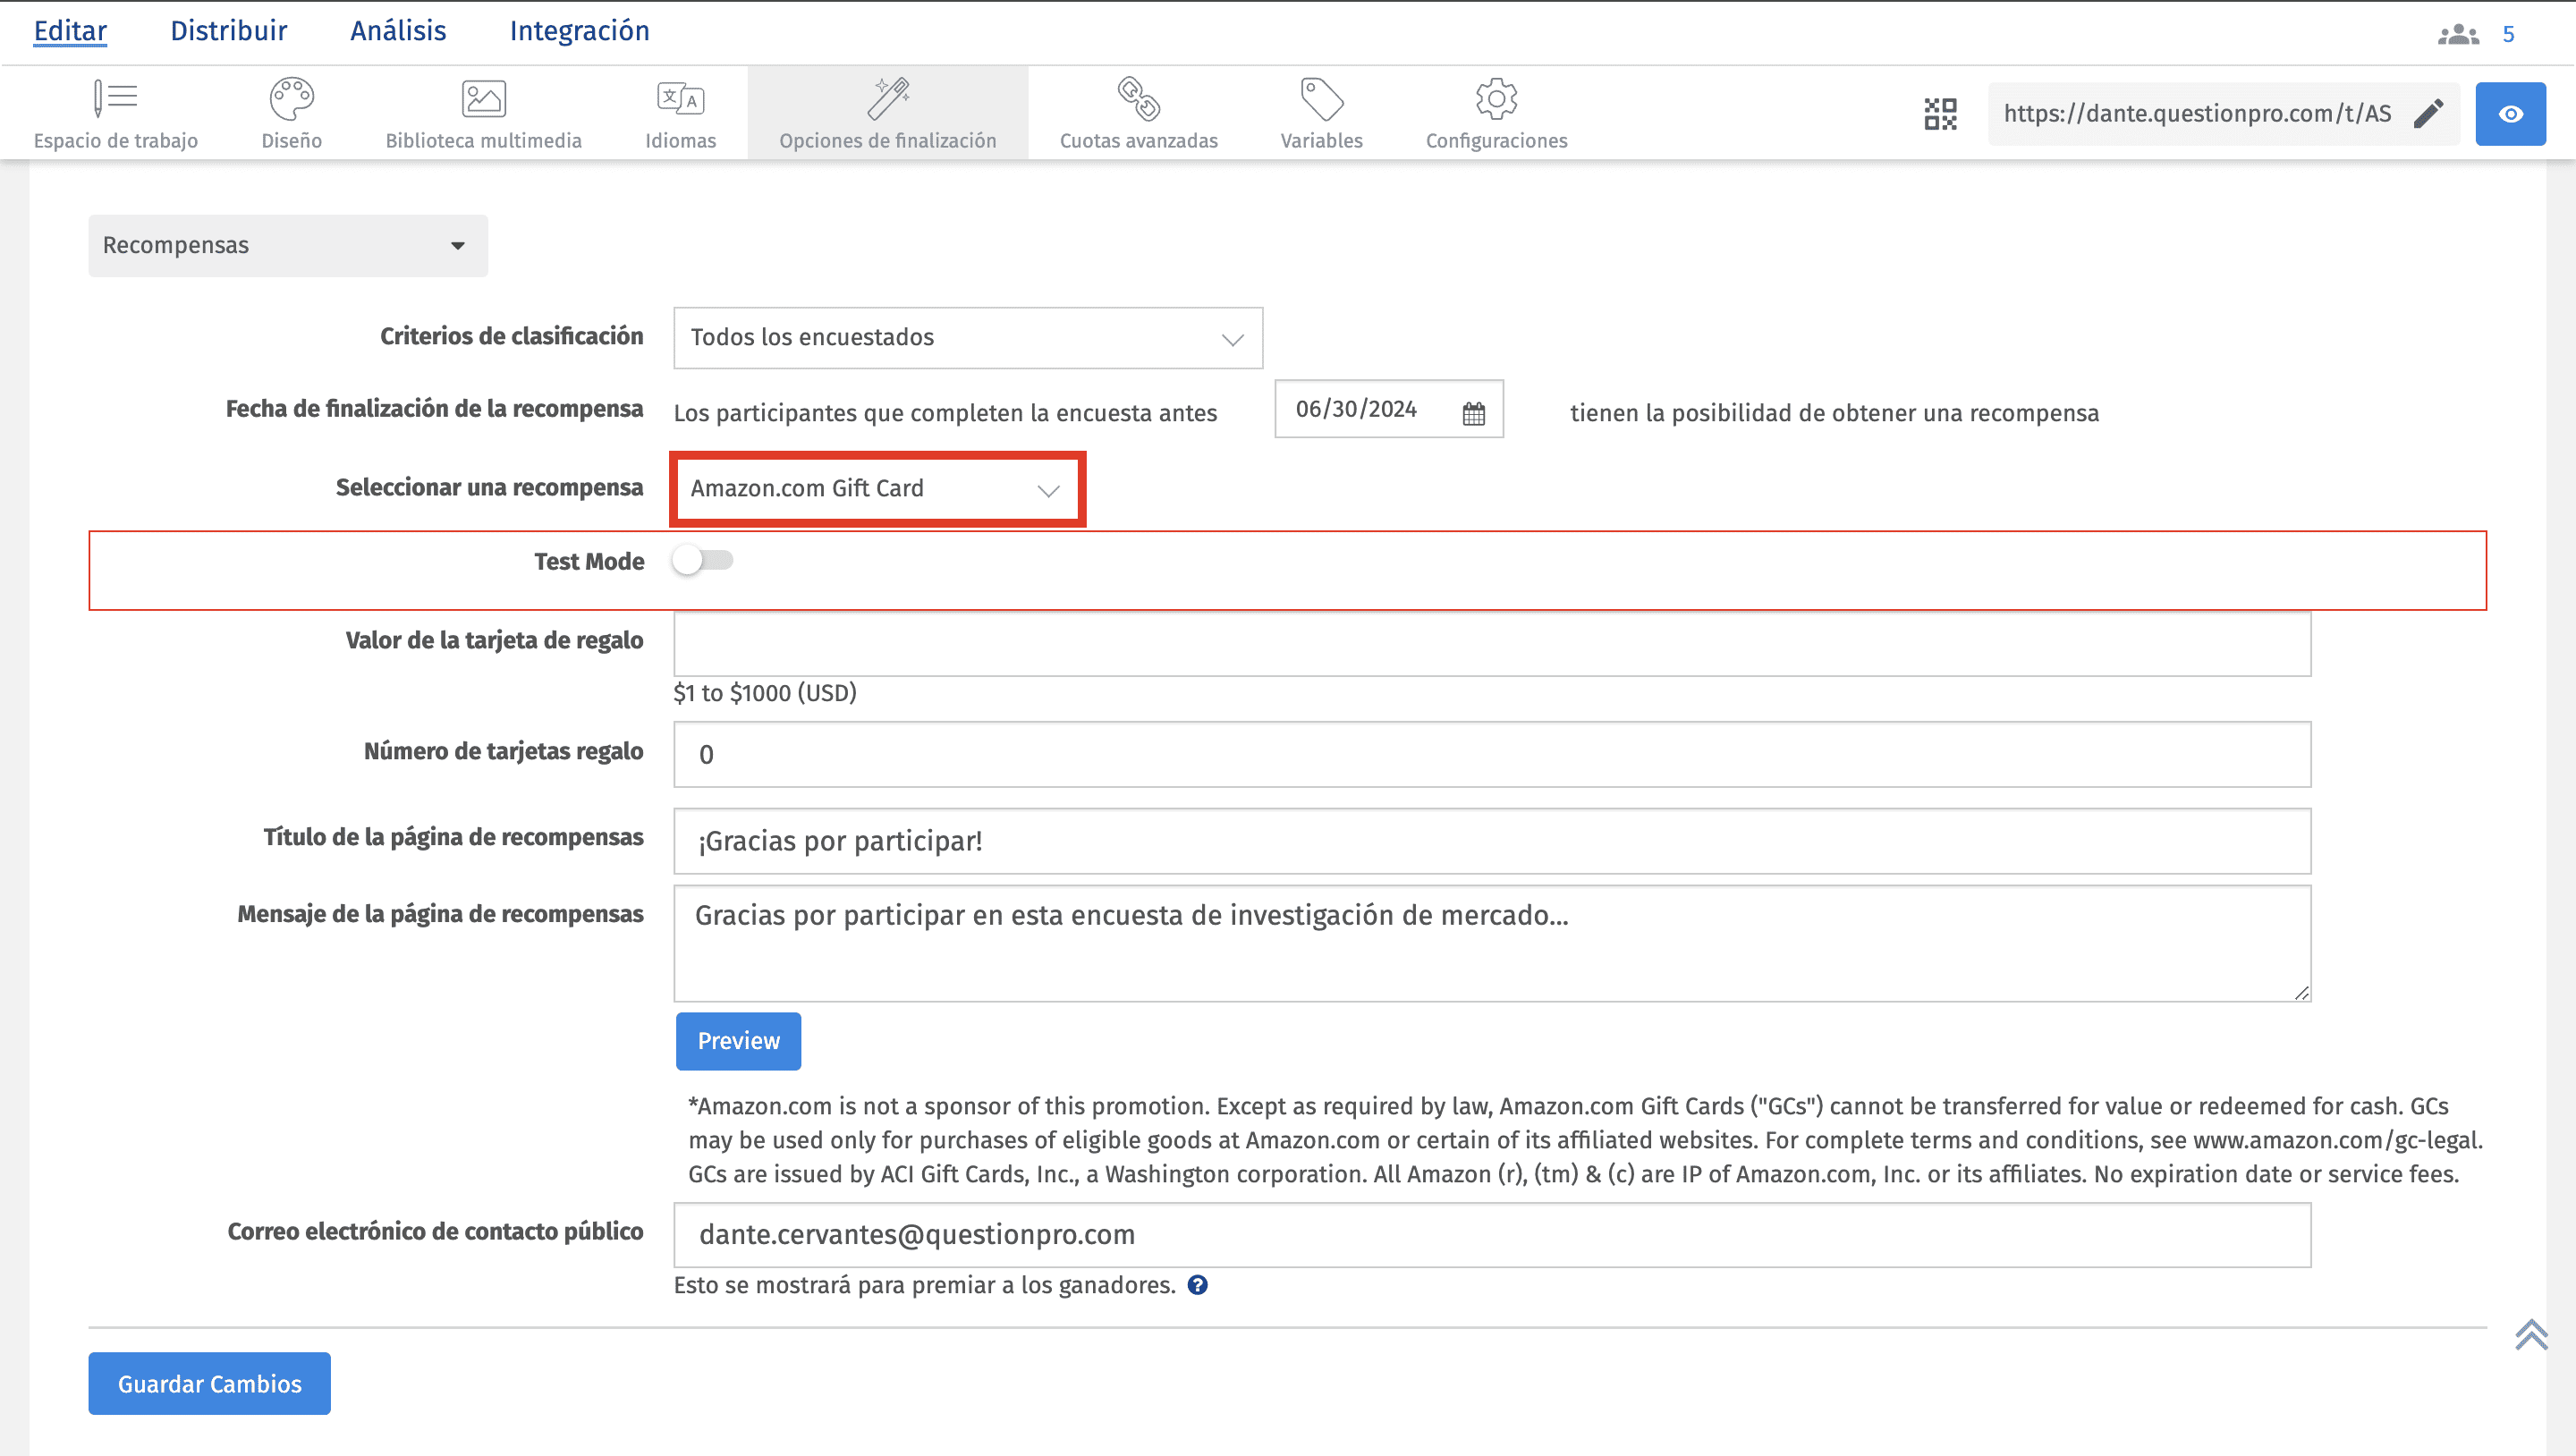Viewport: 2576px width, 1456px height.
Task: Show the survey QR code
Action: [1940, 114]
